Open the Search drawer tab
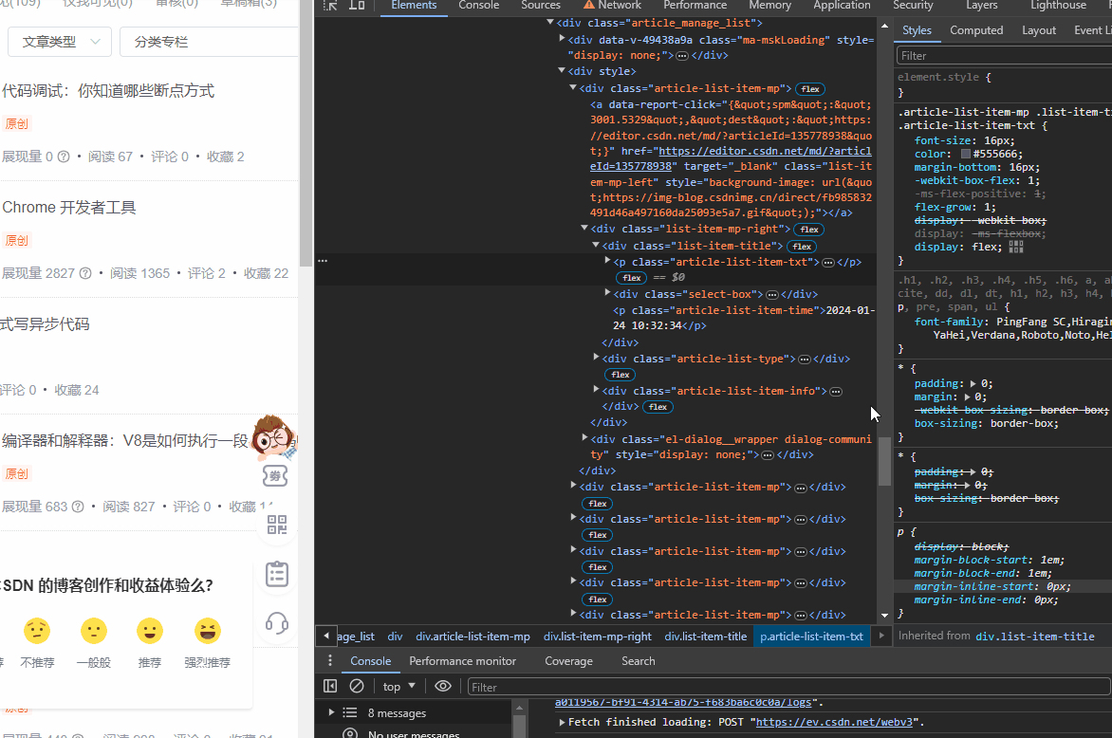The width and height of the screenshot is (1112, 738). point(639,661)
